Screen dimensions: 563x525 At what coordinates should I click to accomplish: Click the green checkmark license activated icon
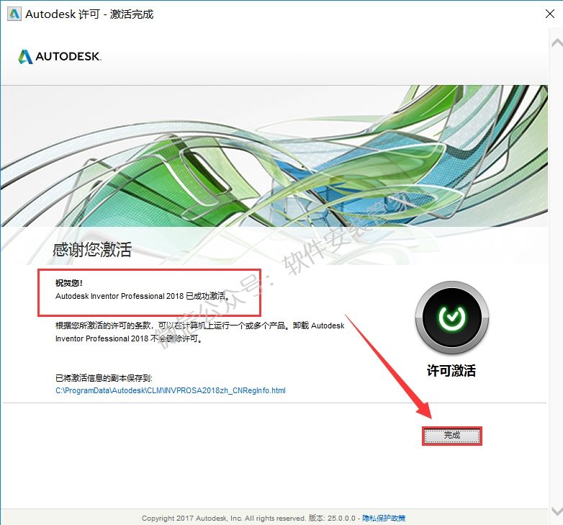[x=452, y=317]
